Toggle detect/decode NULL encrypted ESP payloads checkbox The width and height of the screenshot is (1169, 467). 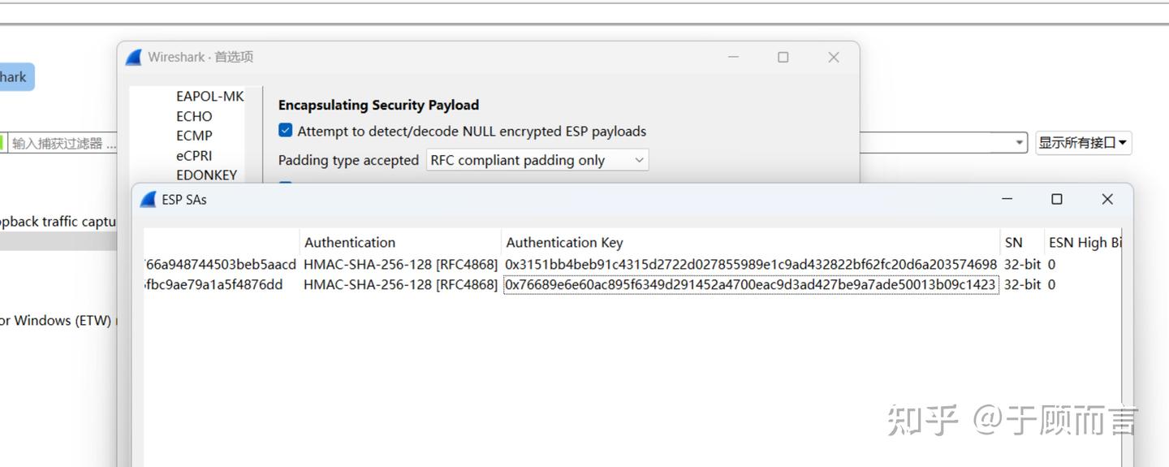pyautogui.click(x=286, y=131)
